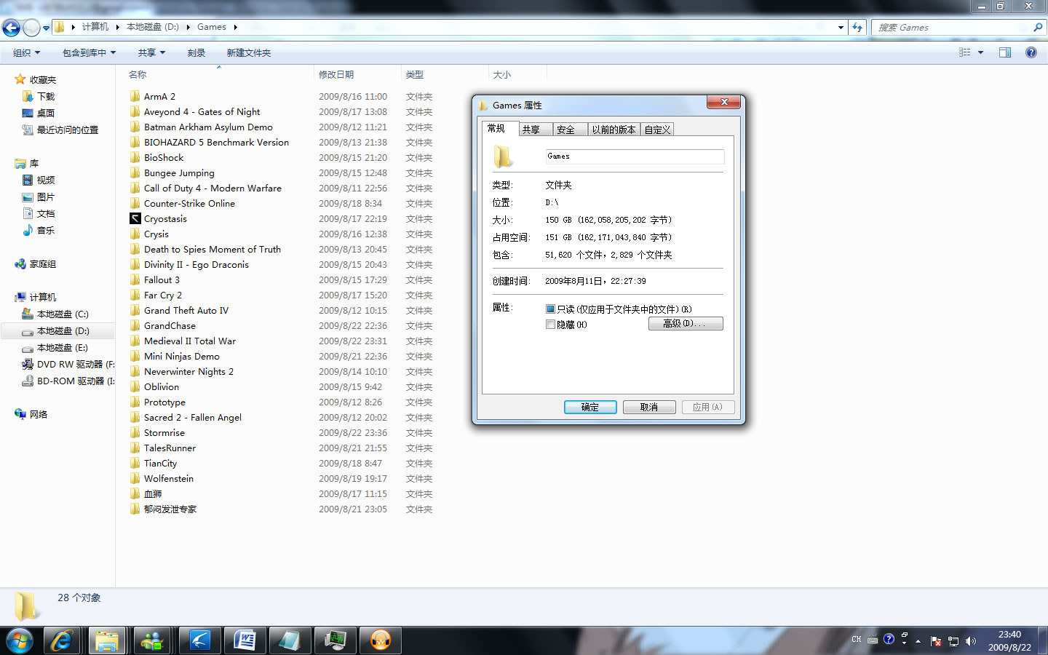Open the Word taskbar icon
Screen dimensions: 1048x655
pos(245,640)
